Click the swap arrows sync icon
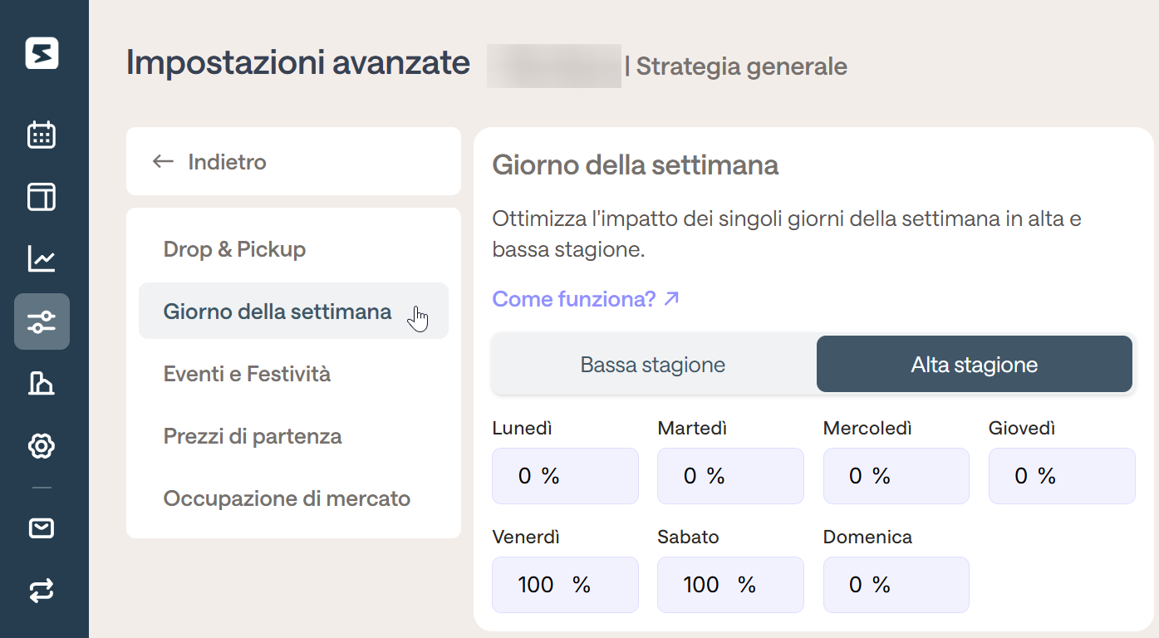1159x638 pixels. (x=42, y=591)
